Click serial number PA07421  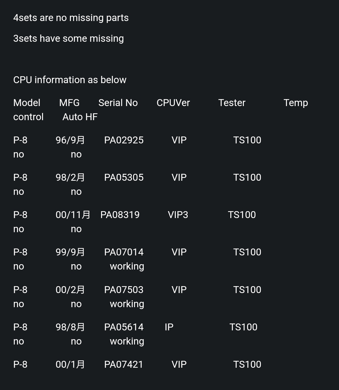tap(123, 365)
